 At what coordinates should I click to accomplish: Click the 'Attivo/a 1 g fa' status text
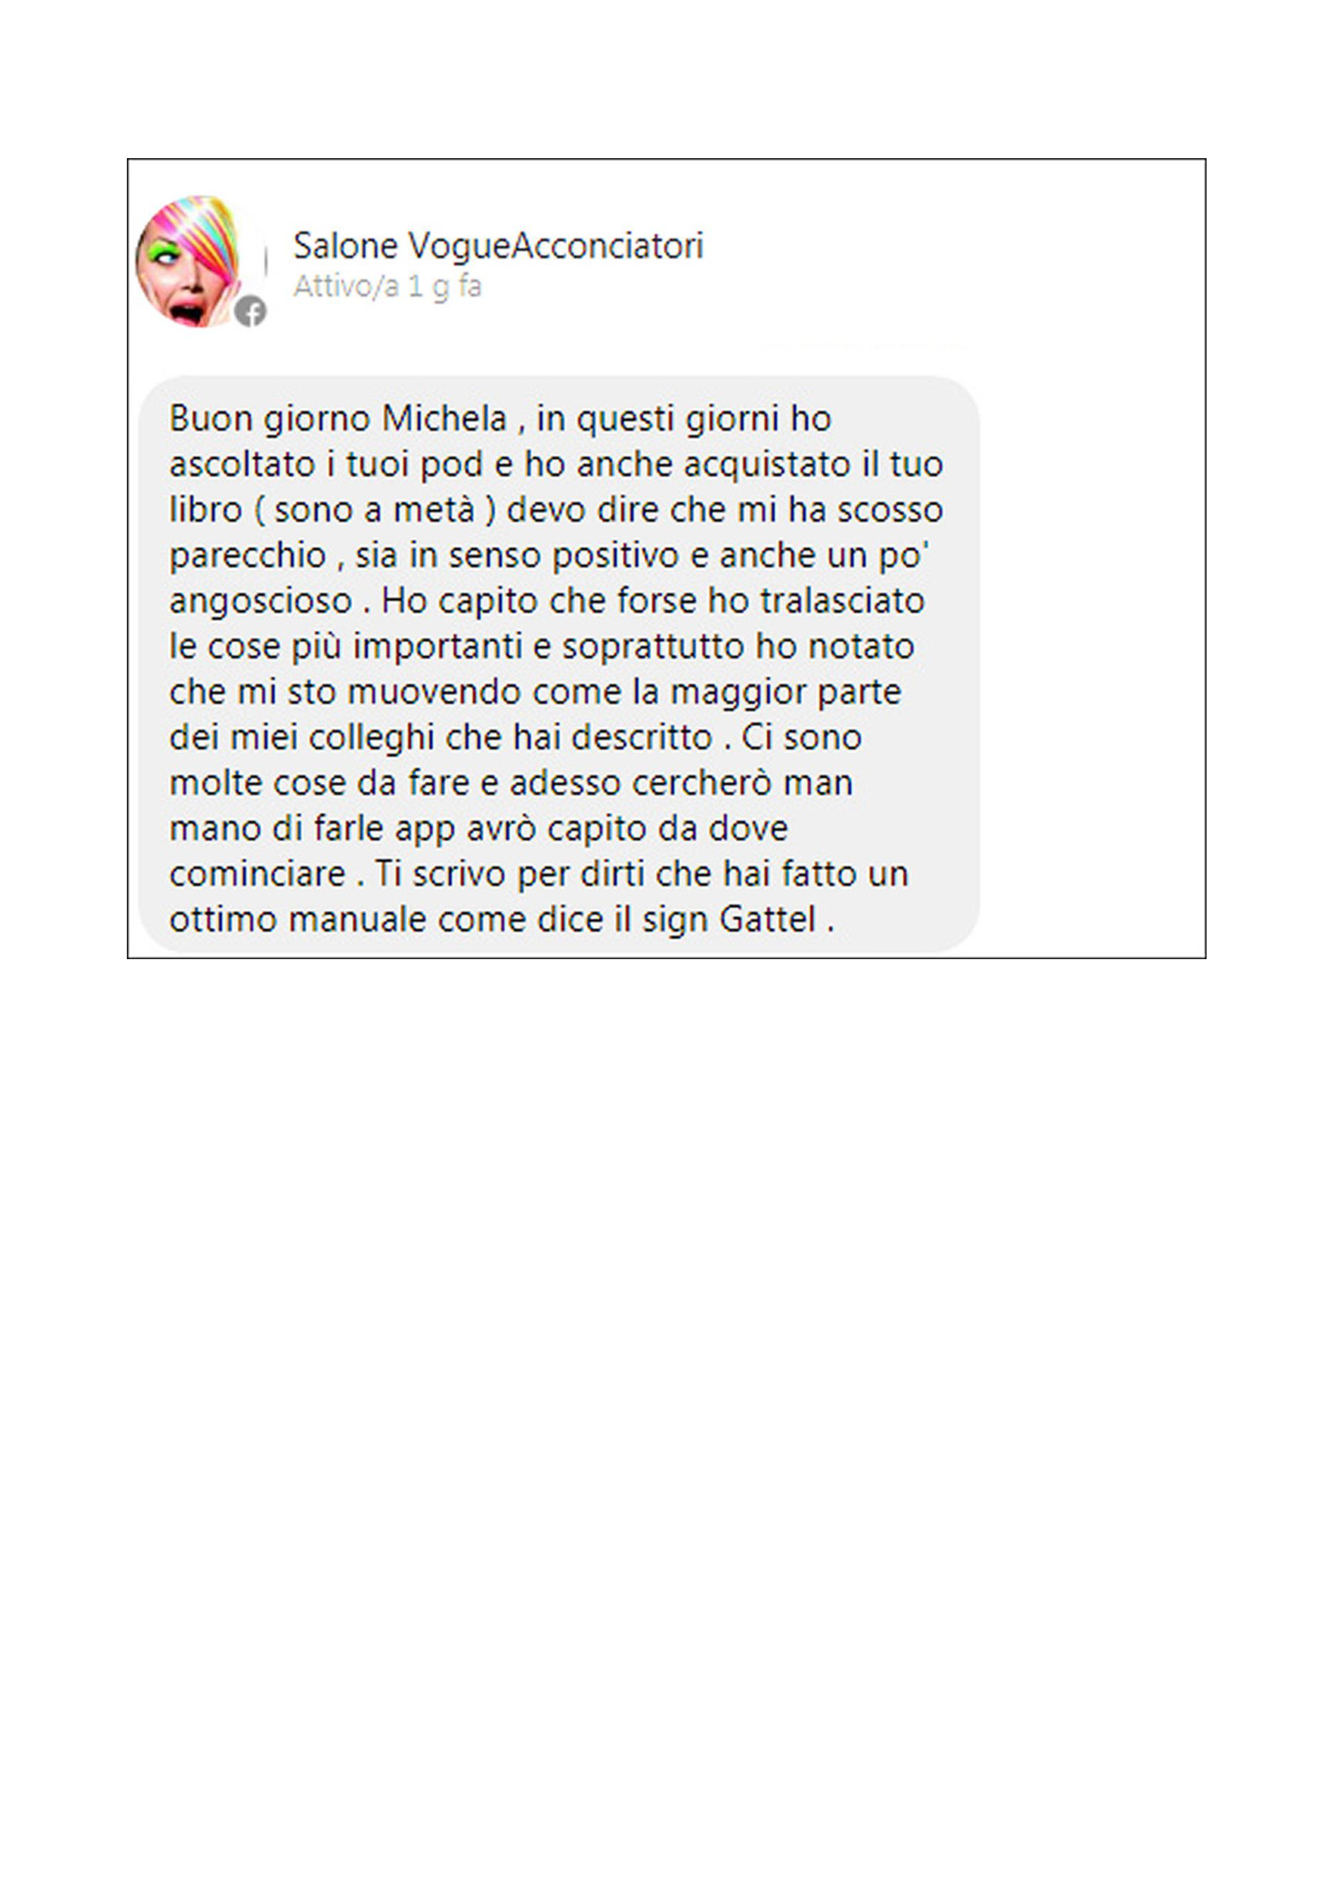click(x=387, y=287)
